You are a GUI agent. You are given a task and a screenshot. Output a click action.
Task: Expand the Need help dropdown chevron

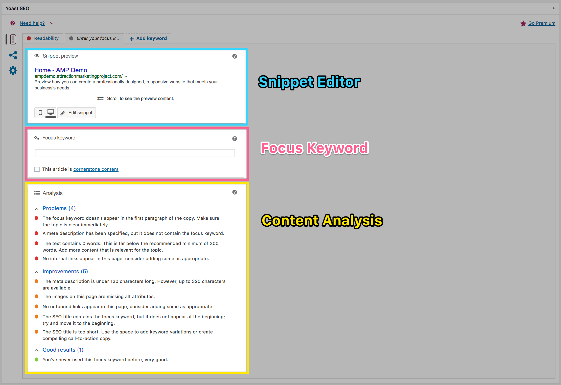click(52, 23)
